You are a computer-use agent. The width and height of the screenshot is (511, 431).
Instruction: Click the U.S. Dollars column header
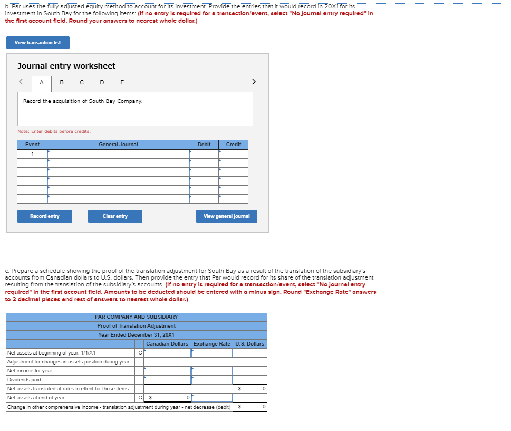coord(249,344)
